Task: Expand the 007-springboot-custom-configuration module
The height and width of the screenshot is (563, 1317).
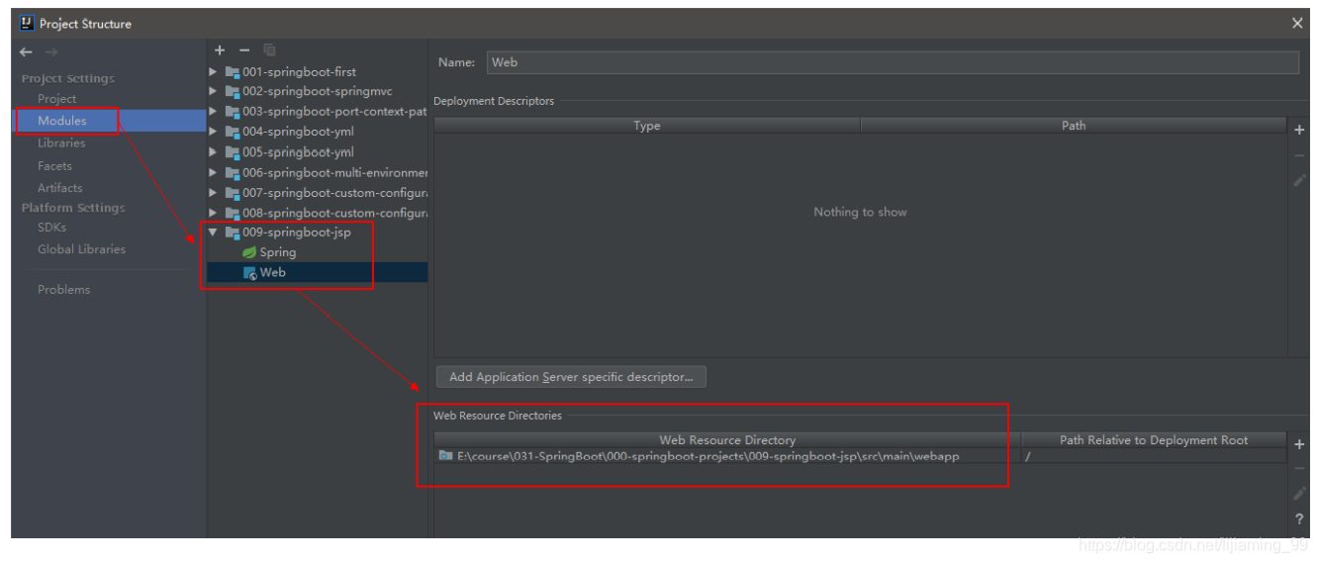Action: coord(213,193)
